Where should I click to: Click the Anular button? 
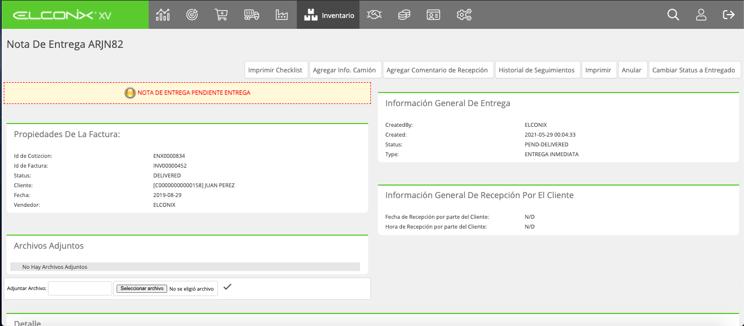coord(632,70)
